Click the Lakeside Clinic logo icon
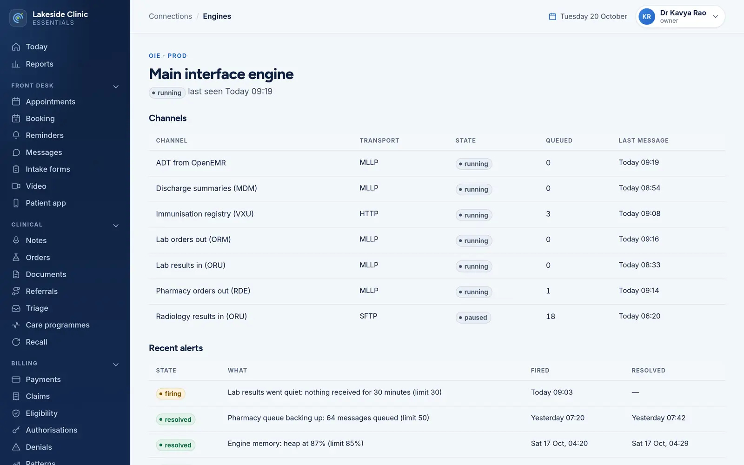Screen dimensions: 744x465 point(18,18)
